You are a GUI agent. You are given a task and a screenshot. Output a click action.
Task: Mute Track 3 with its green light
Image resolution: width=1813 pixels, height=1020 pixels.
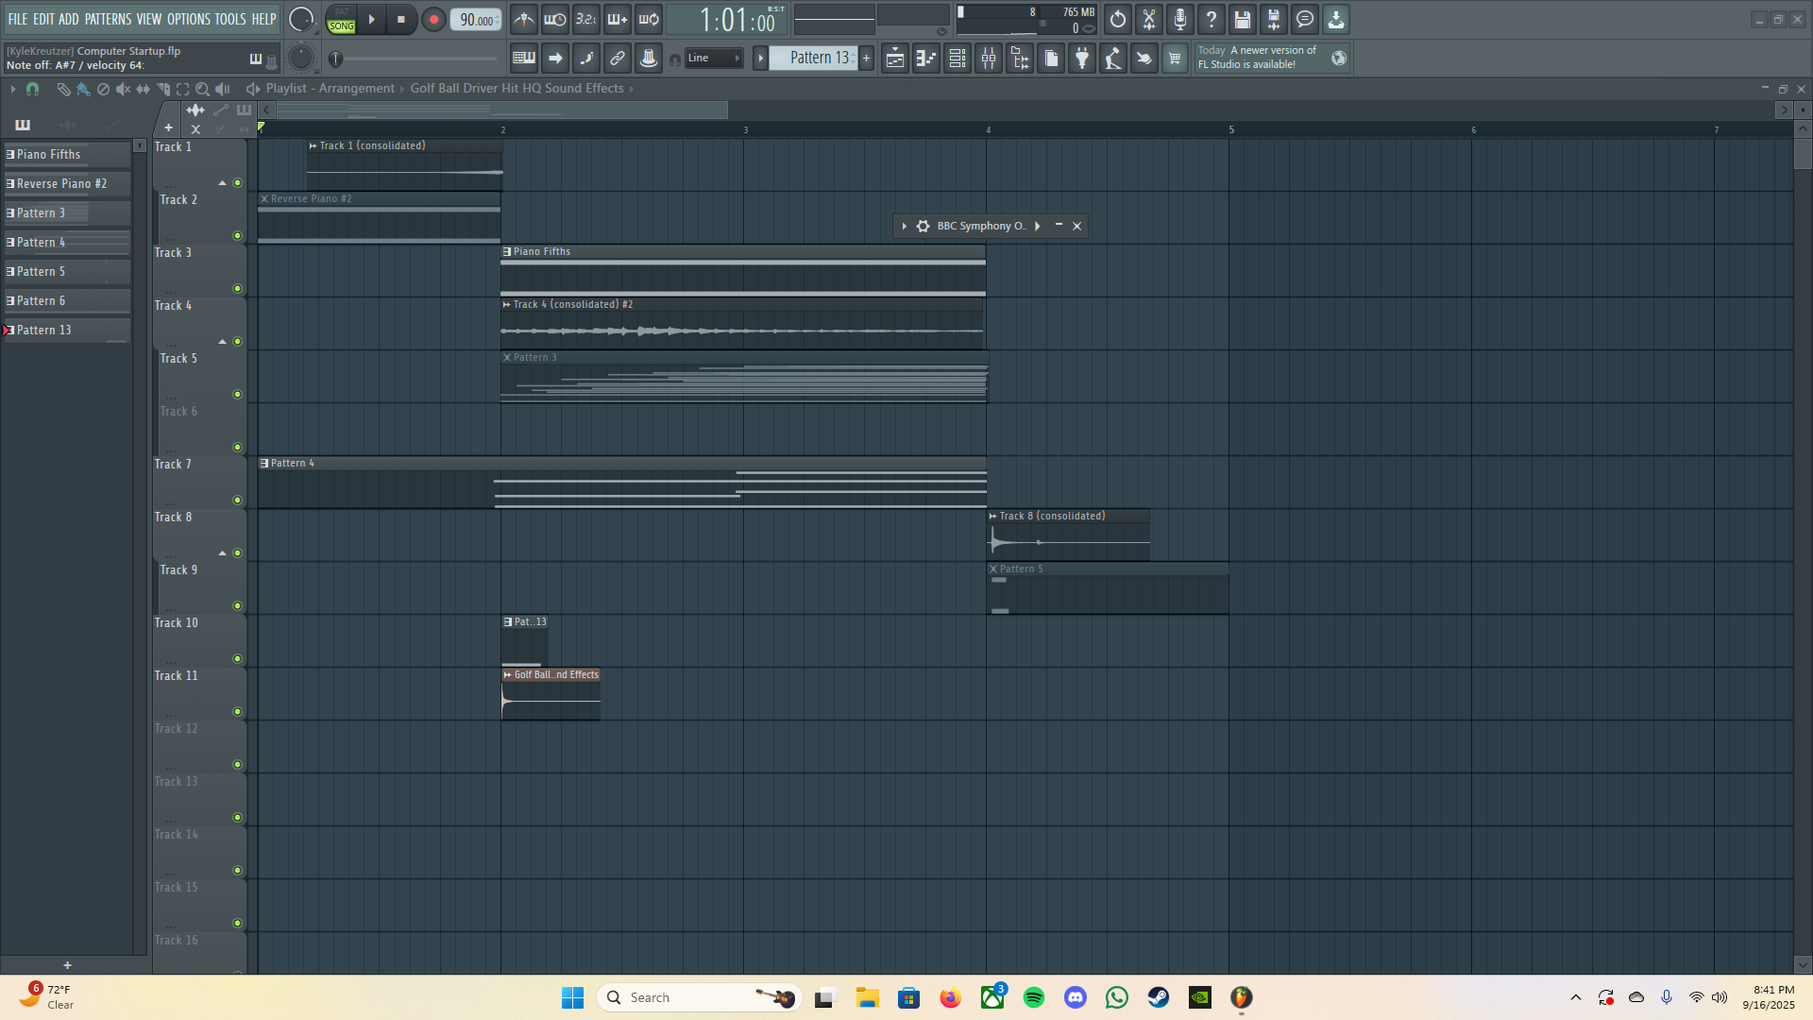pyautogui.click(x=237, y=289)
